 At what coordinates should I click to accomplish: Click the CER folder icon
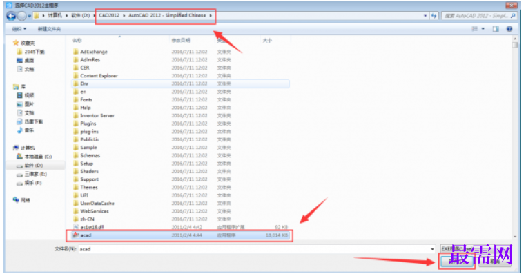tap(76, 68)
